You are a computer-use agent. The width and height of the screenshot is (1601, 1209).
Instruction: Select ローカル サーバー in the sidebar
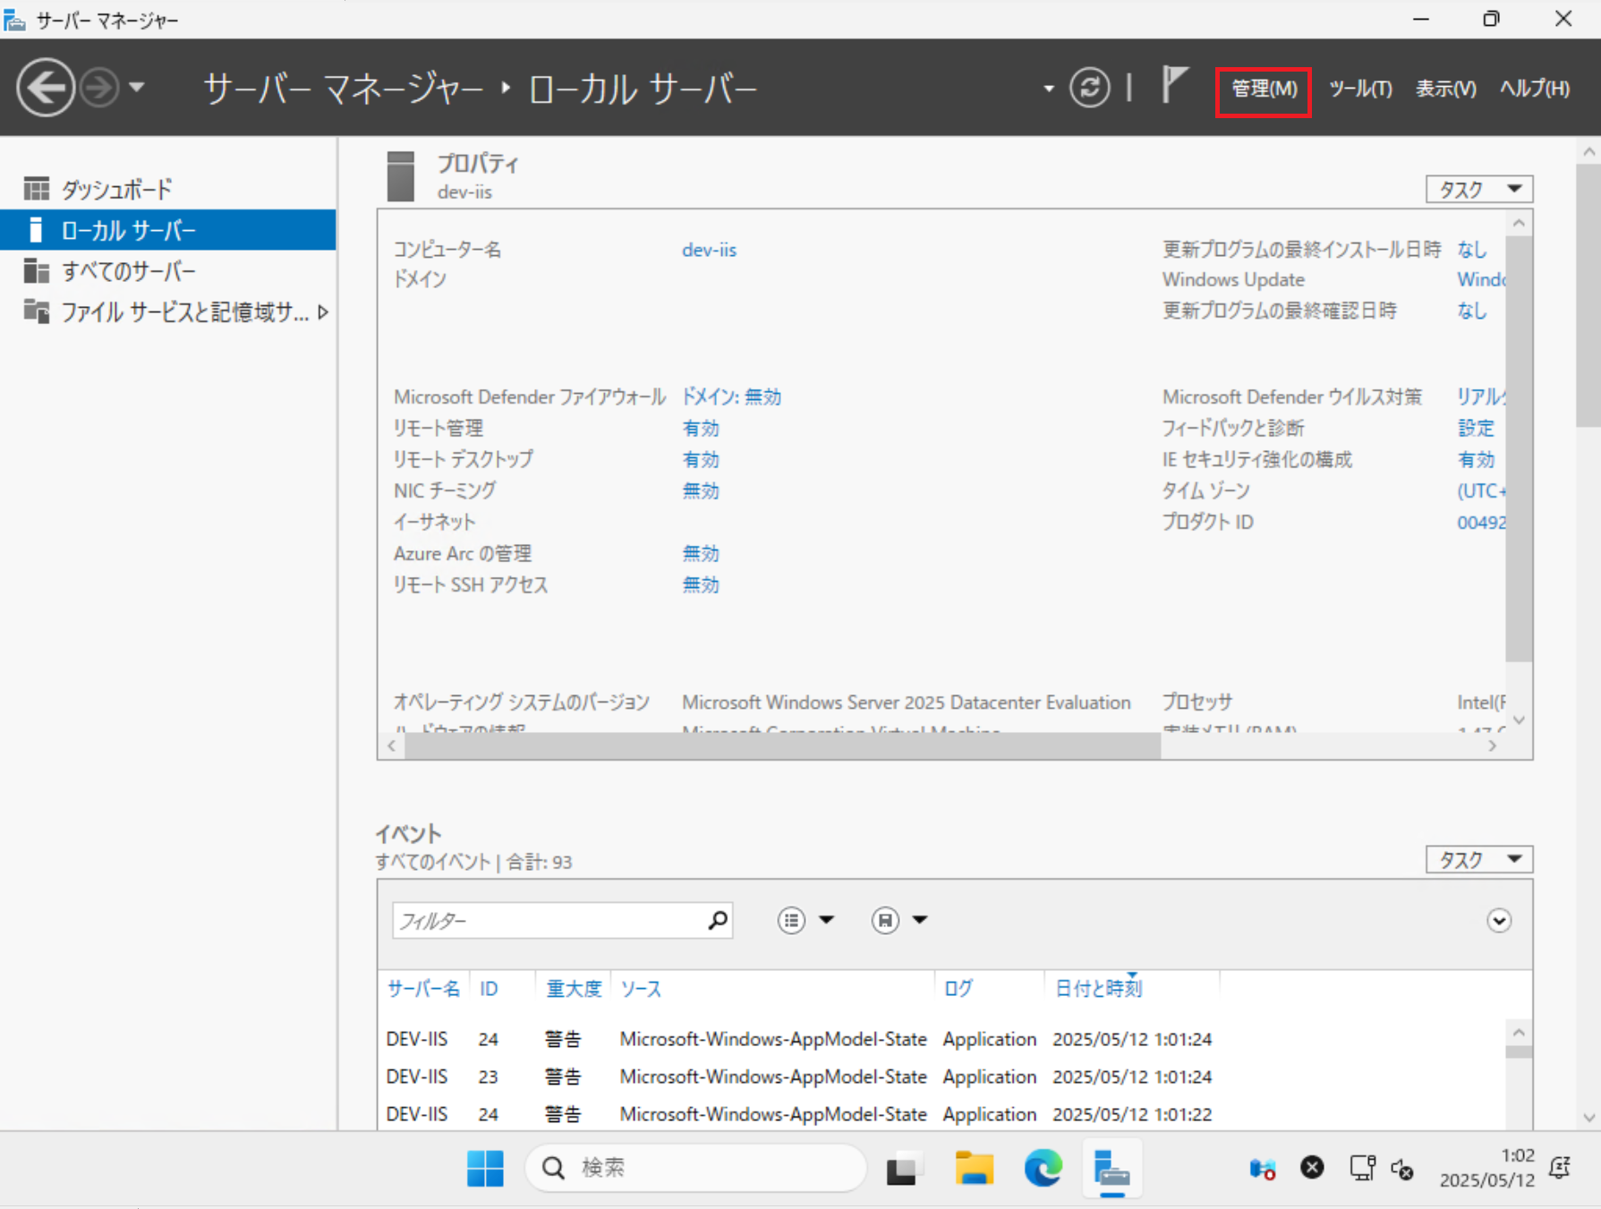point(168,230)
